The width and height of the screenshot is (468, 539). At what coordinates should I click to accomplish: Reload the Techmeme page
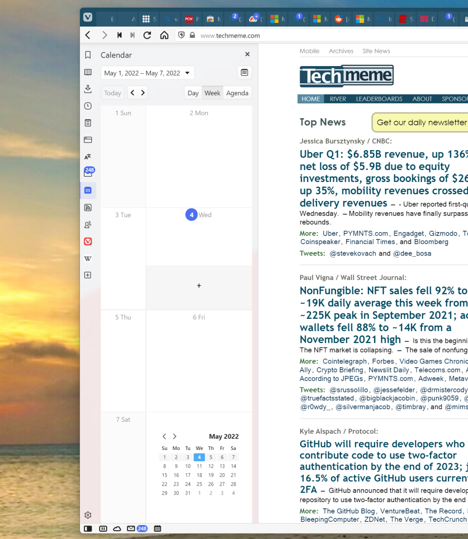point(147,35)
